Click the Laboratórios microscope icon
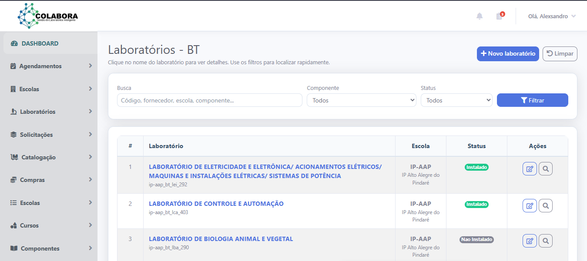Screen dimensions: 587x261 click(x=13, y=112)
